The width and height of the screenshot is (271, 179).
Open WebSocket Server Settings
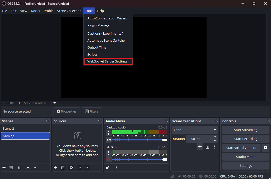[107, 61]
